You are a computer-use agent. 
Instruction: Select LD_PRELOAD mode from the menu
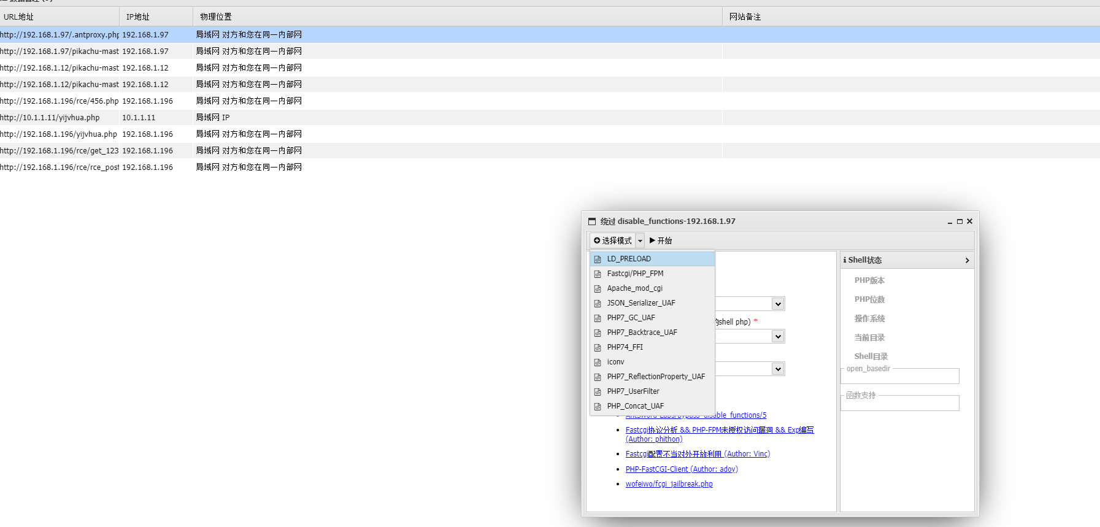tap(653, 259)
